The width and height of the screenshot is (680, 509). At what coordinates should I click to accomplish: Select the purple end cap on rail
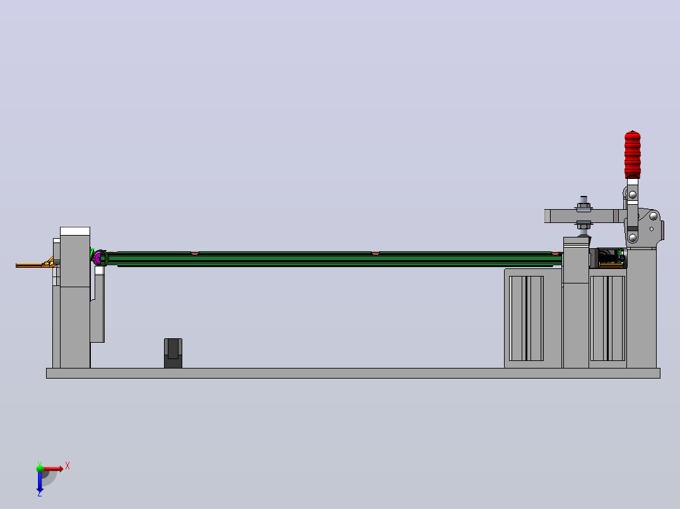(98, 258)
